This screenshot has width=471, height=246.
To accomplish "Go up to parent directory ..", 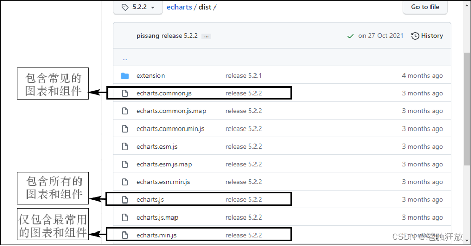I will (125, 59).
